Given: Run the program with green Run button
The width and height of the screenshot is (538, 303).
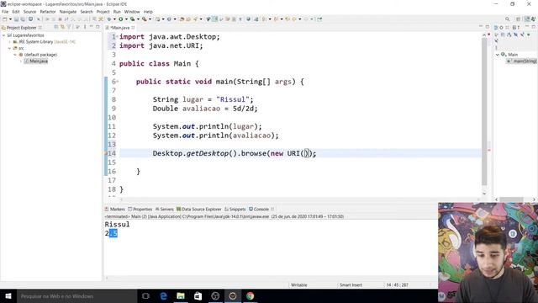Looking at the screenshot, I should (121, 19).
